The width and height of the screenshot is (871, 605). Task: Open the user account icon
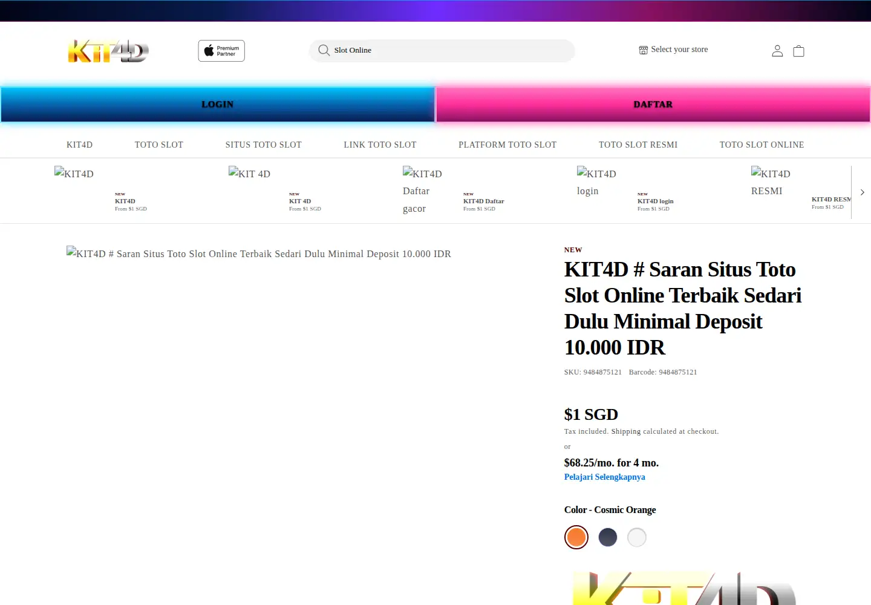click(777, 51)
